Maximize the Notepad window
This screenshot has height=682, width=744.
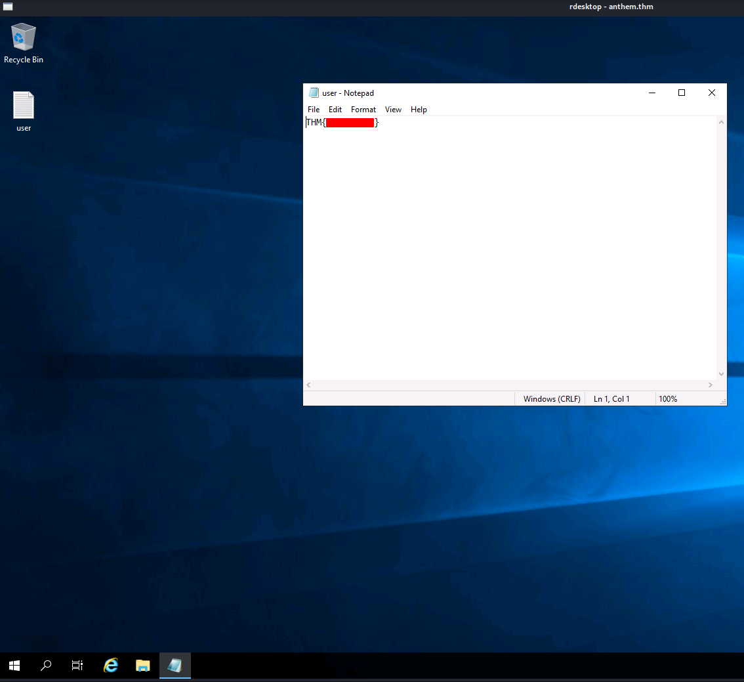682,93
